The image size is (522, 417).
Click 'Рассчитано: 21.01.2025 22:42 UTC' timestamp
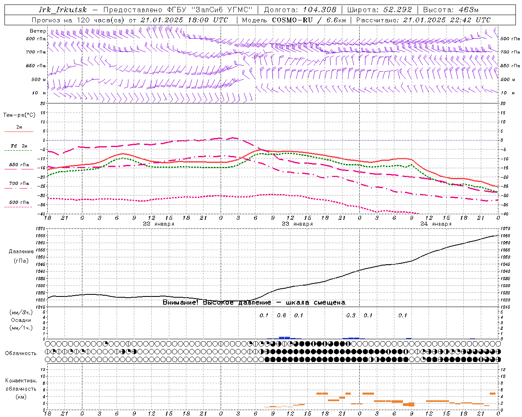click(424, 20)
